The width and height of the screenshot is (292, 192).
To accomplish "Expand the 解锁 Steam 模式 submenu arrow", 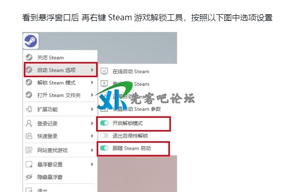I will coord(92,82).
